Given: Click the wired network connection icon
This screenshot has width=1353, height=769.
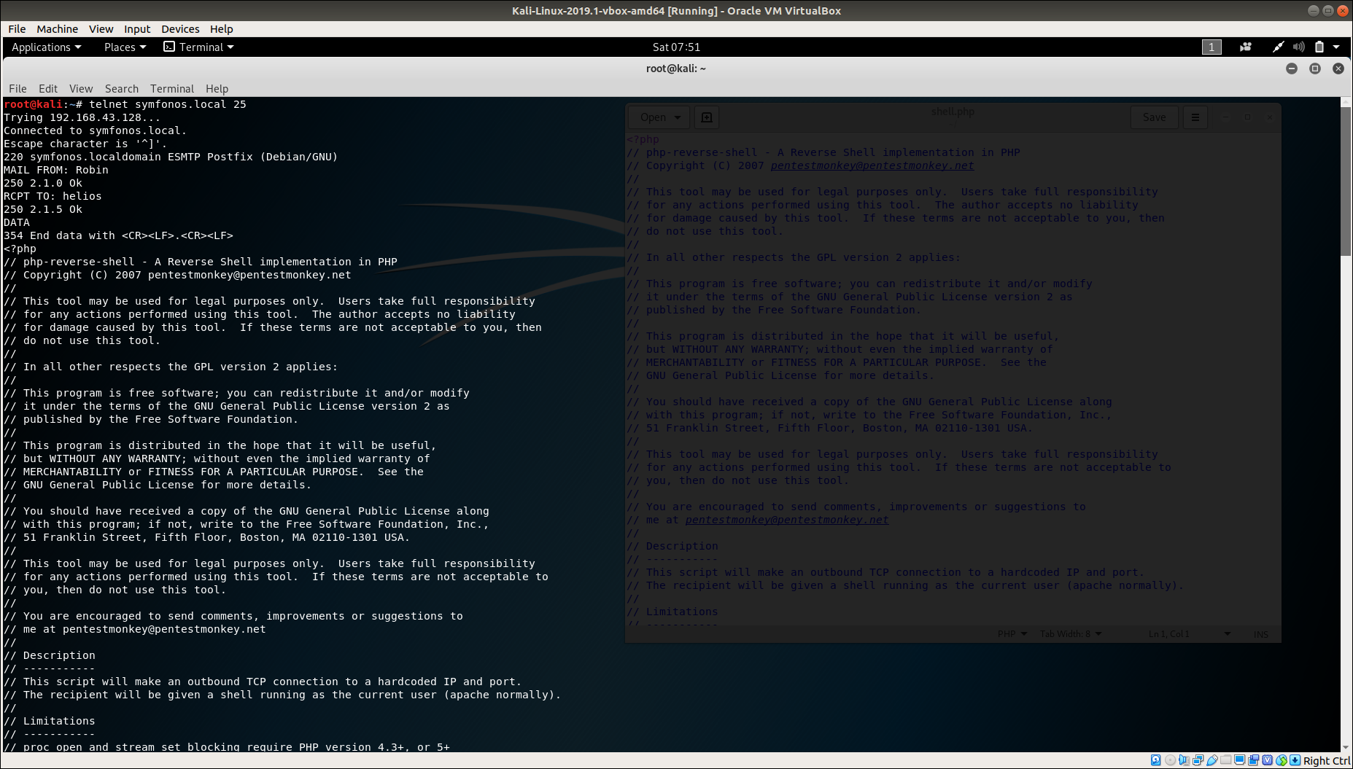Looking at the screenshot, I should [x=1278, y=47].
